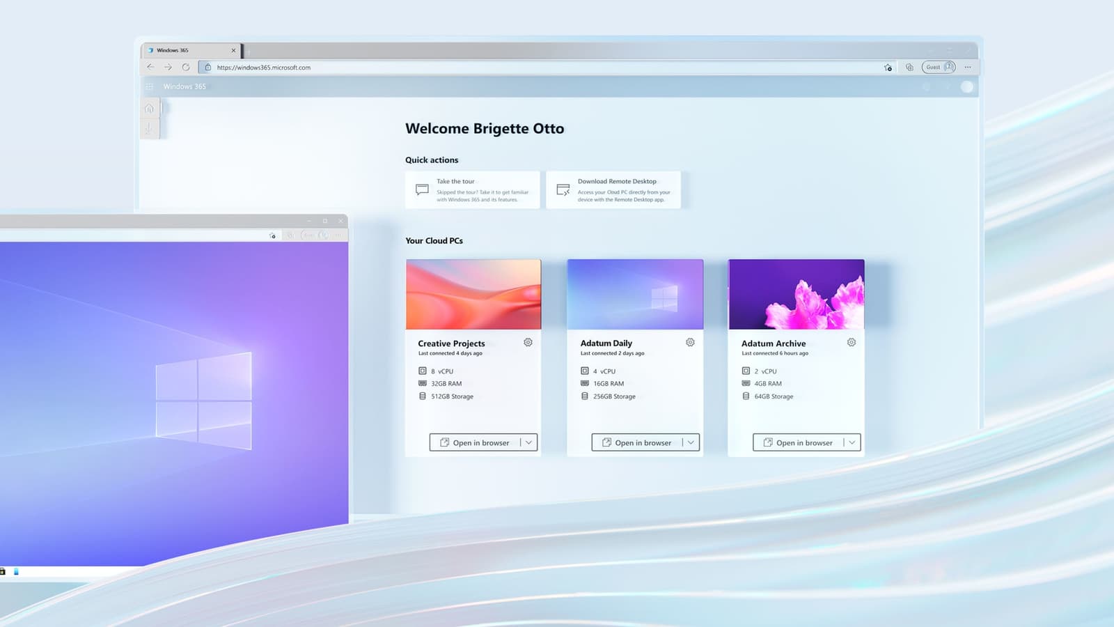The height and width of the screenshot is (627, 1114).
Task: Click the "Your Cloud PCs" heading
Action: (434, 241)
